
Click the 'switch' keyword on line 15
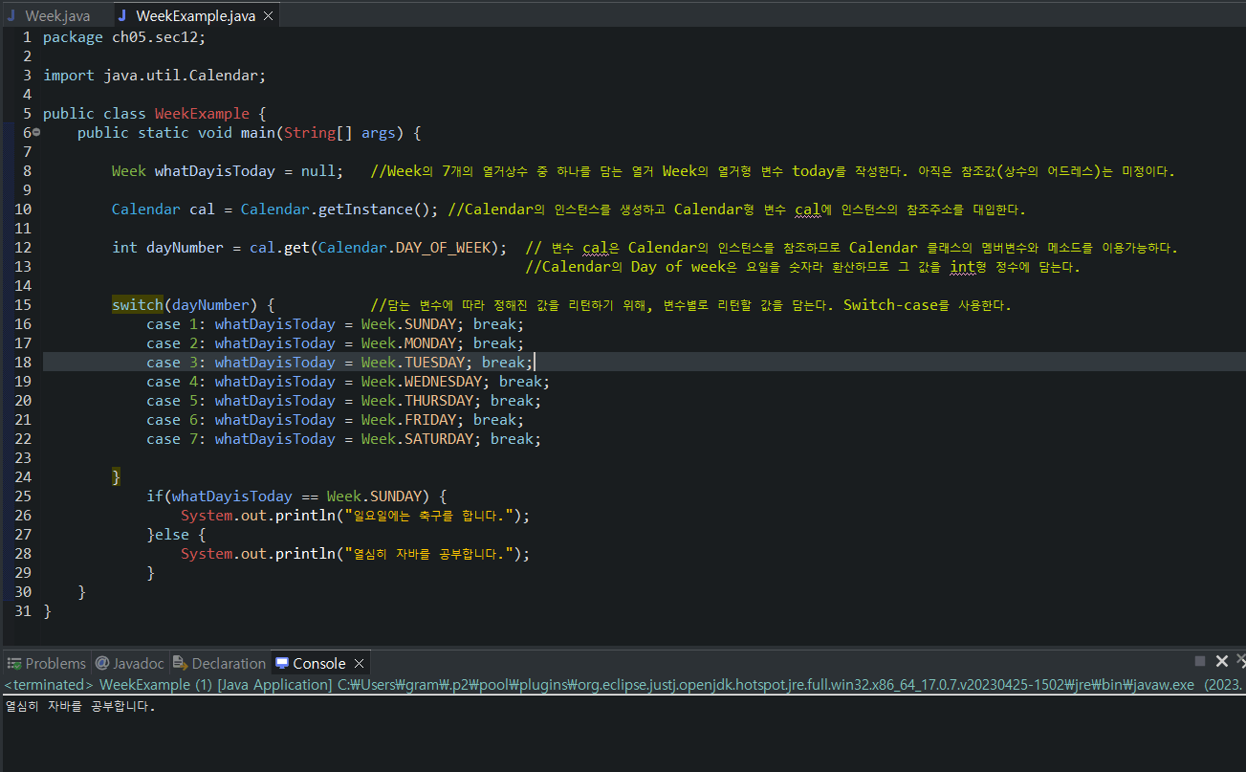[x=138, y=305]
